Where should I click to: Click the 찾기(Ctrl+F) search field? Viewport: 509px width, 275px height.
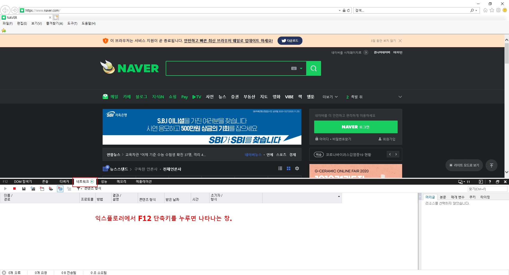coord(487,189)
